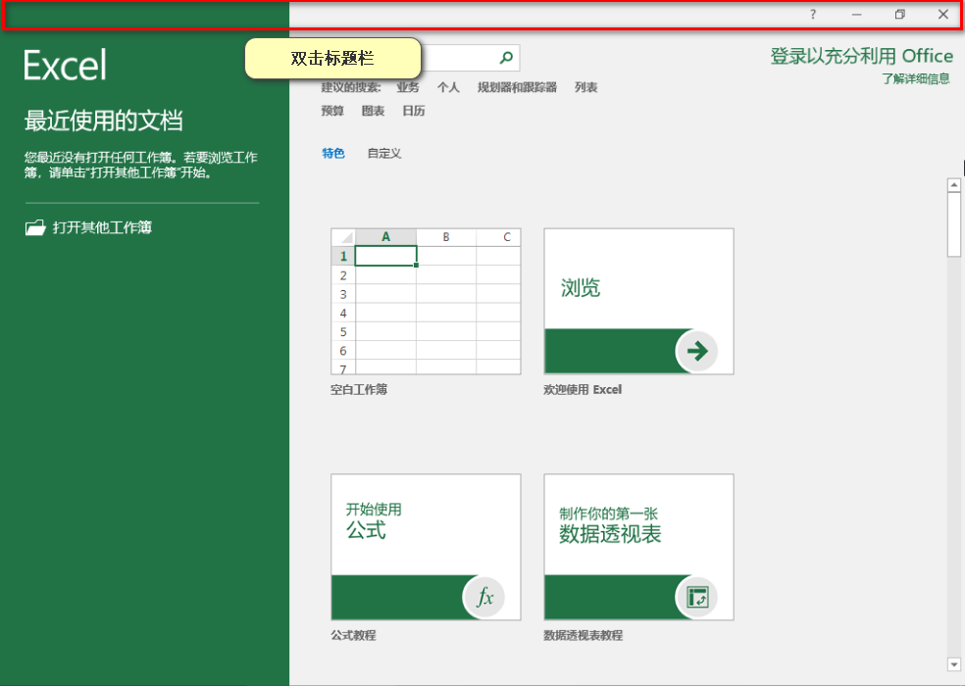Viewport: 965px width, 686px height.
Task: Switch to 特色 templates tab
Action: coord(333,153)
